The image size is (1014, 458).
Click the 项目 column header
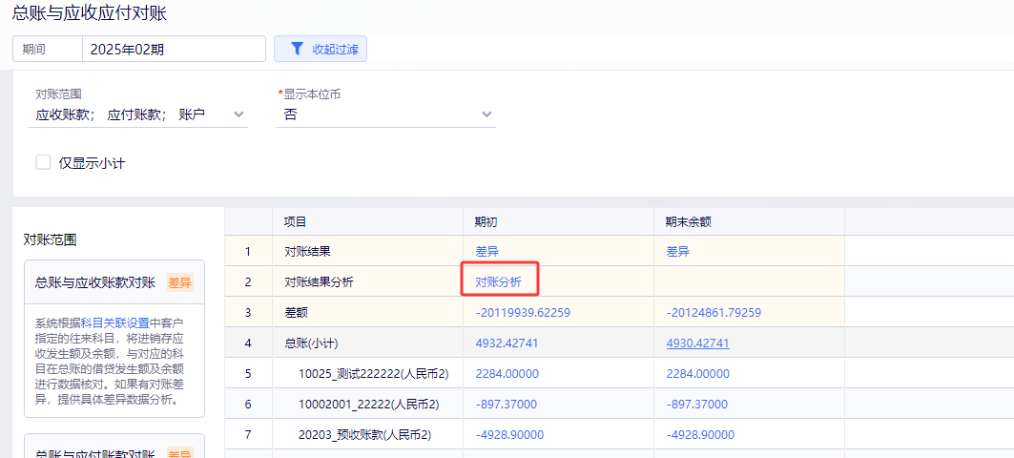pos(367,222)
